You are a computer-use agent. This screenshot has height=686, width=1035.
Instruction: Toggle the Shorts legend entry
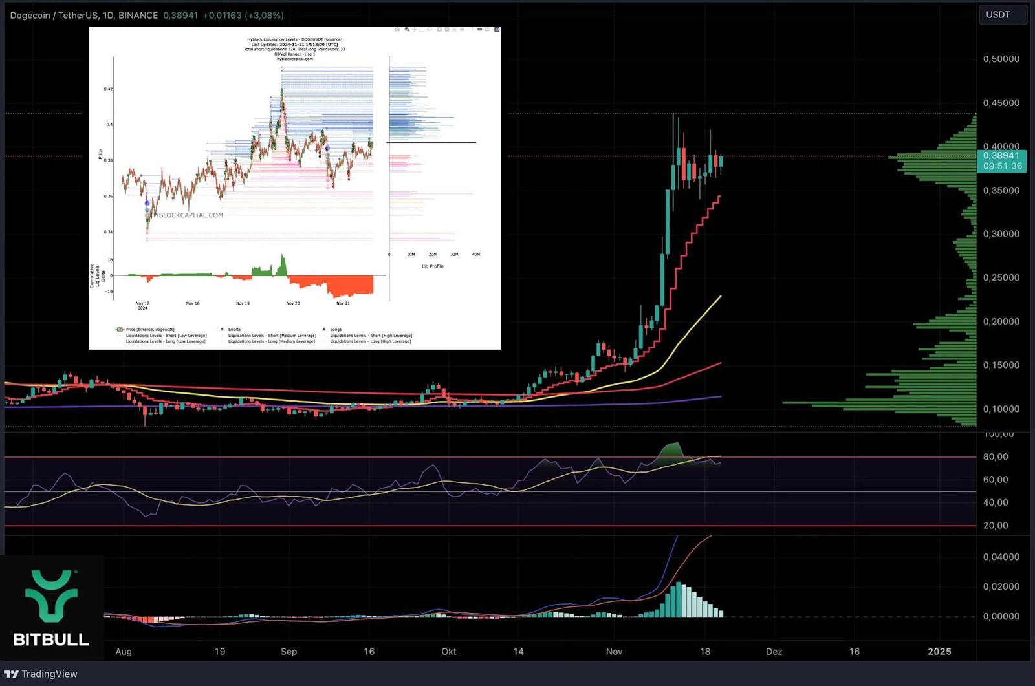click(231, 330)
